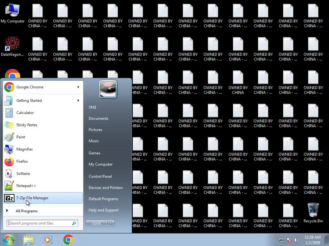This screenshot has height=246, width=329.
Task: Expand the Google Chrome jump list arrow
Action: pyautogui.click(x=78, y=87)
